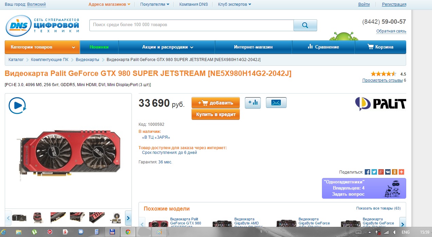The width and height of the screenshot is (432, 237).
Task: Click Купить в кредит button
Action: [216, 114]
